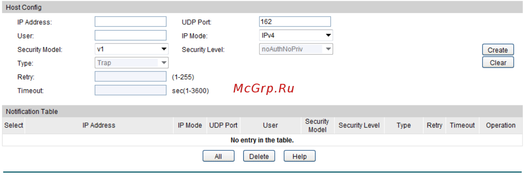524x176 pixels.
Task: Click the Host Config section title
Action: (24, 7)
